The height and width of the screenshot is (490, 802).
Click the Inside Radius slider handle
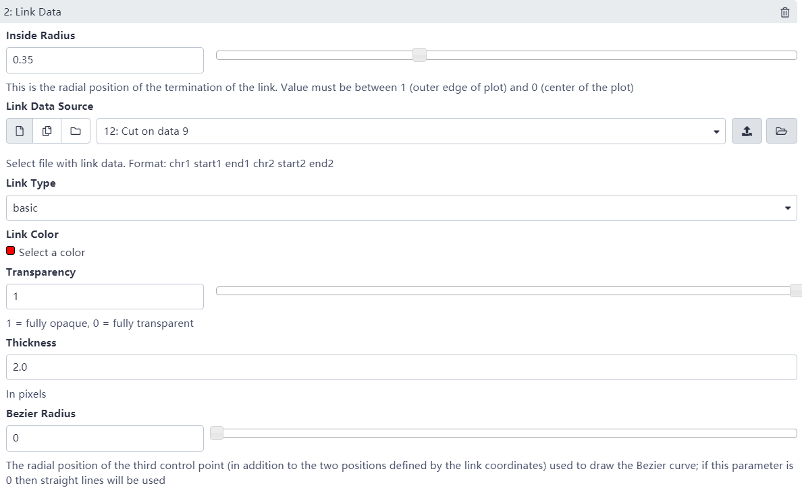(419, 55)
